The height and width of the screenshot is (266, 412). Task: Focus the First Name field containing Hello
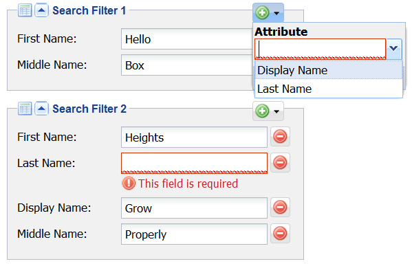[187, 39]
